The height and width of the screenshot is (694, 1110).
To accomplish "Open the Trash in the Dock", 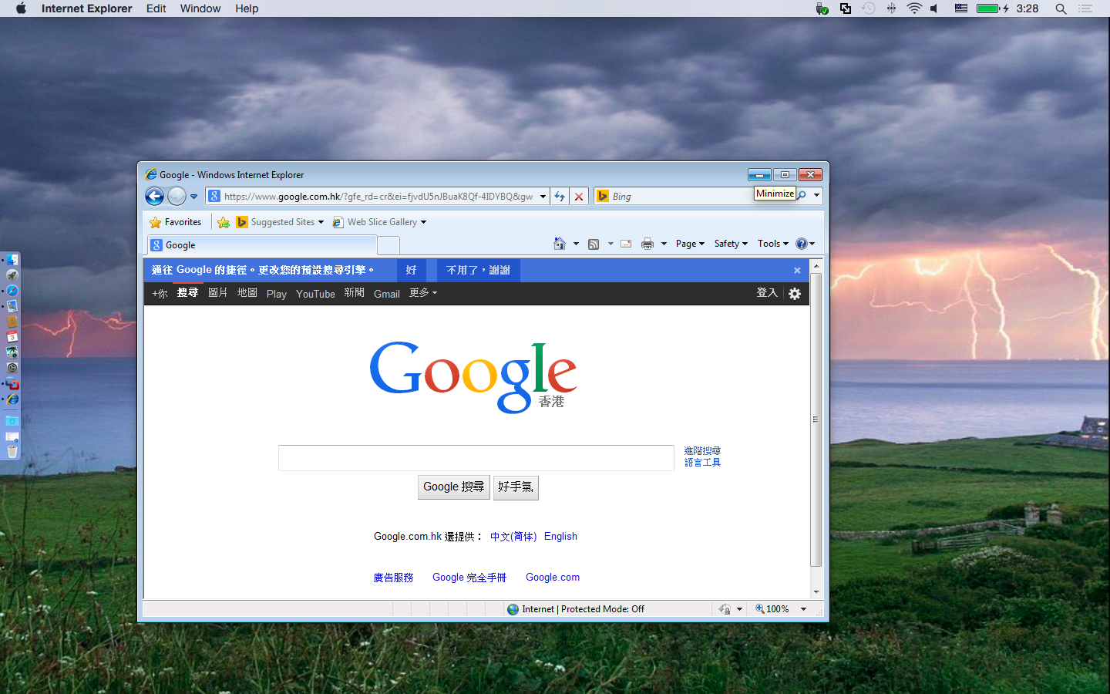I will 12,452.
